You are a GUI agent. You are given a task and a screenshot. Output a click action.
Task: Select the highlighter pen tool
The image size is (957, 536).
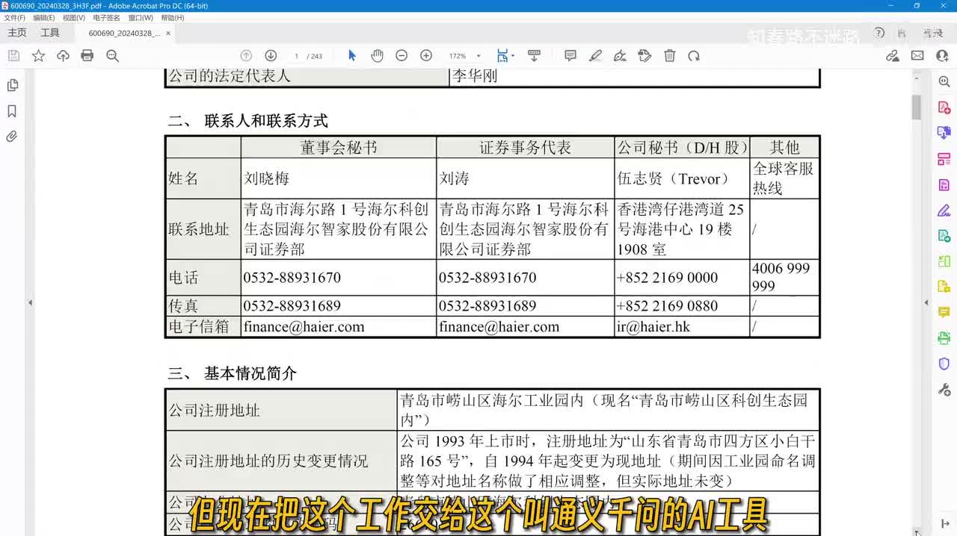pos(595,56)
